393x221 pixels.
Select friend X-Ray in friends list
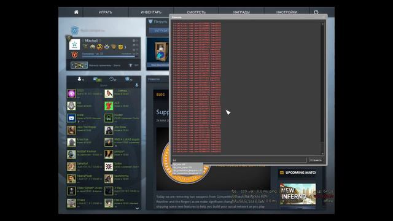(x=122, y=191)
